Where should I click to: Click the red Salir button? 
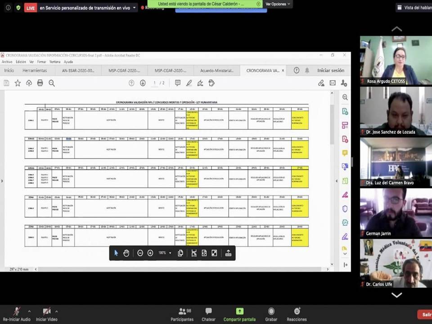[x=424, y=315]
